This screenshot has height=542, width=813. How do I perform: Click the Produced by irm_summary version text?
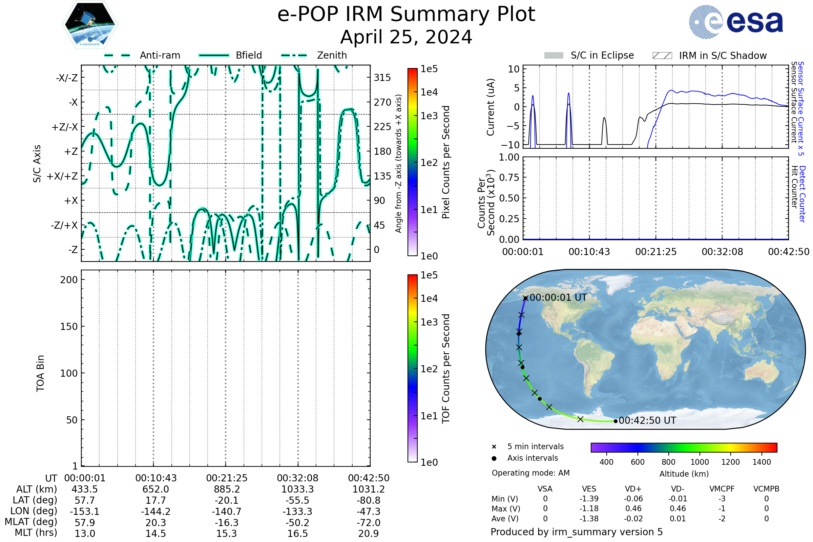coord(576,532)
